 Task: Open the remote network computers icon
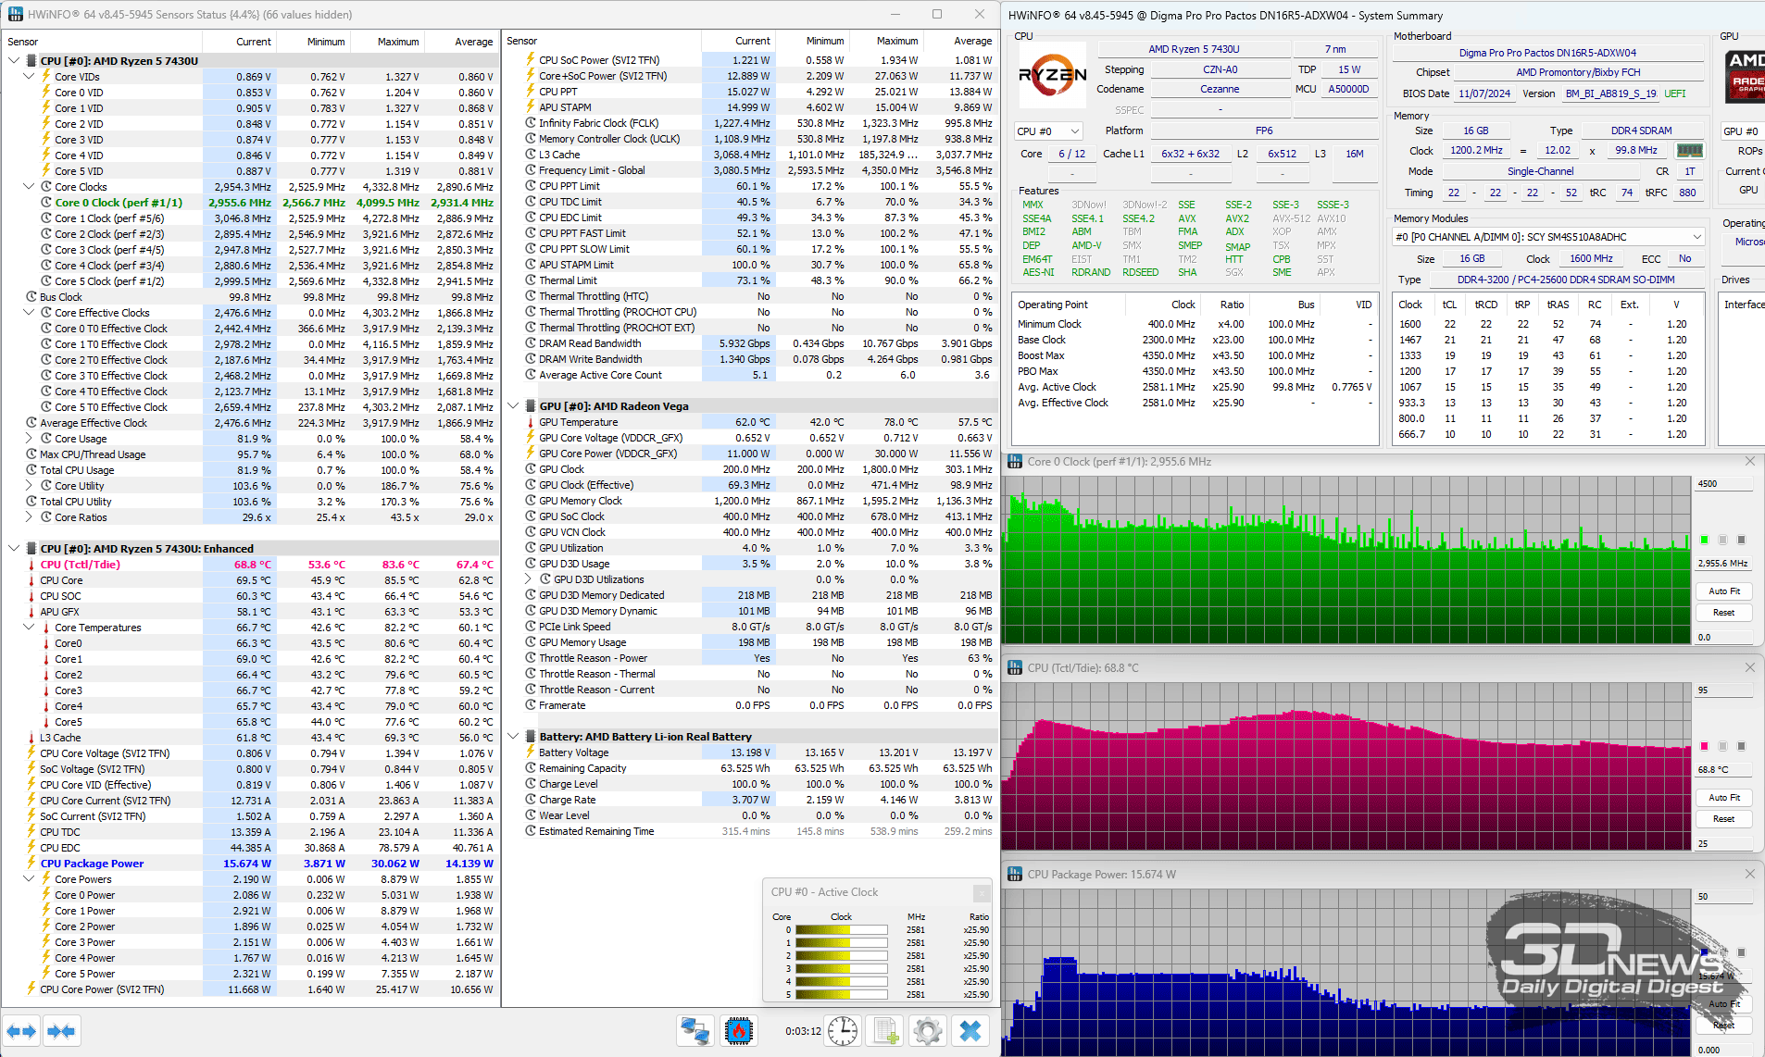tap(695, 1030)
